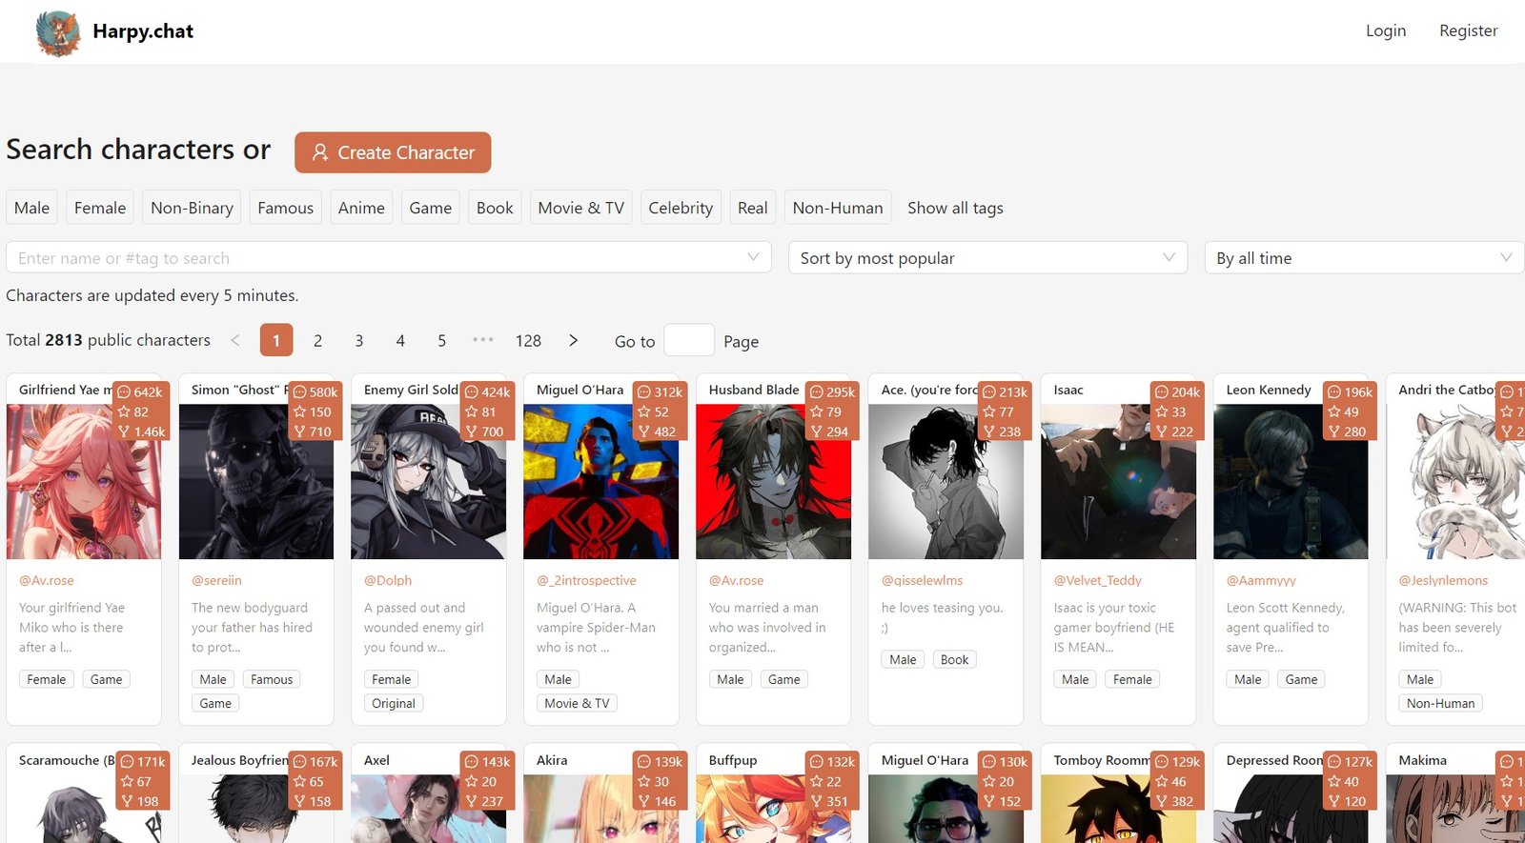Filter by the Celebrity tag
This screenshot has height=843, width=1525.
click(681, 208)
